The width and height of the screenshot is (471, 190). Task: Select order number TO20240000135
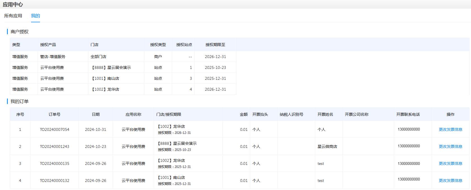point(55,163)
